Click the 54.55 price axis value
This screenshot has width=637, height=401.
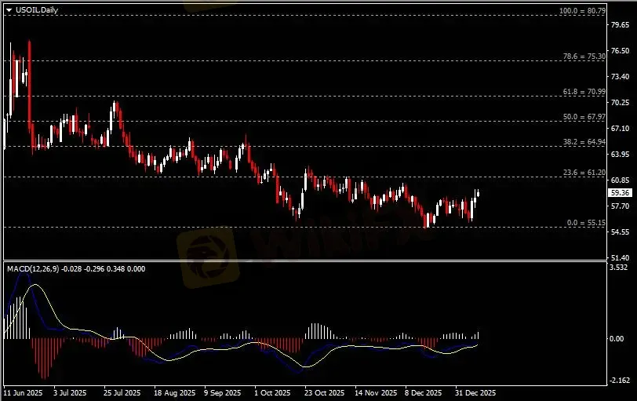(620, 232)
